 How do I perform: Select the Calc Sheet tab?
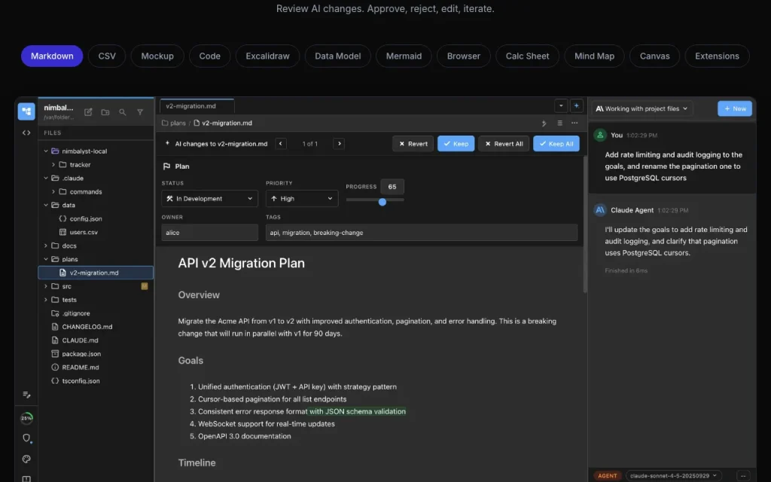tap(527, 56)
